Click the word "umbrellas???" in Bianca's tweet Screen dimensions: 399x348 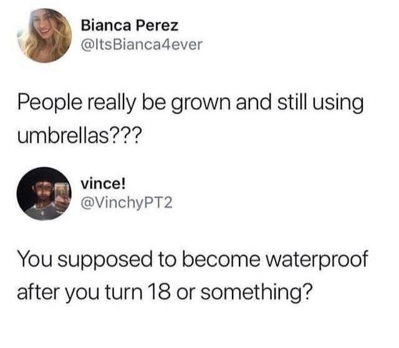79,135
